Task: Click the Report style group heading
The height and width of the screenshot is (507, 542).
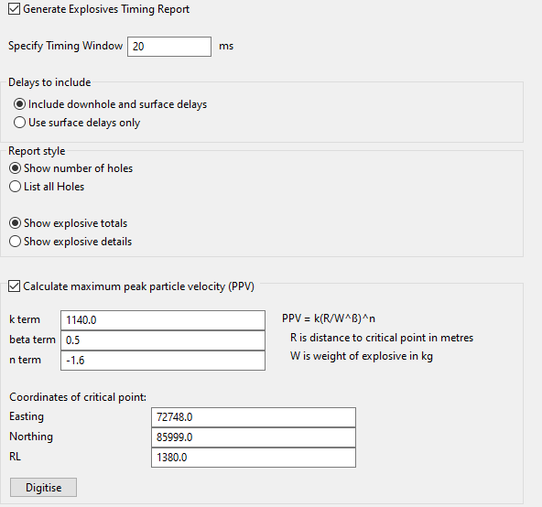Action: [x=37, y=151]
